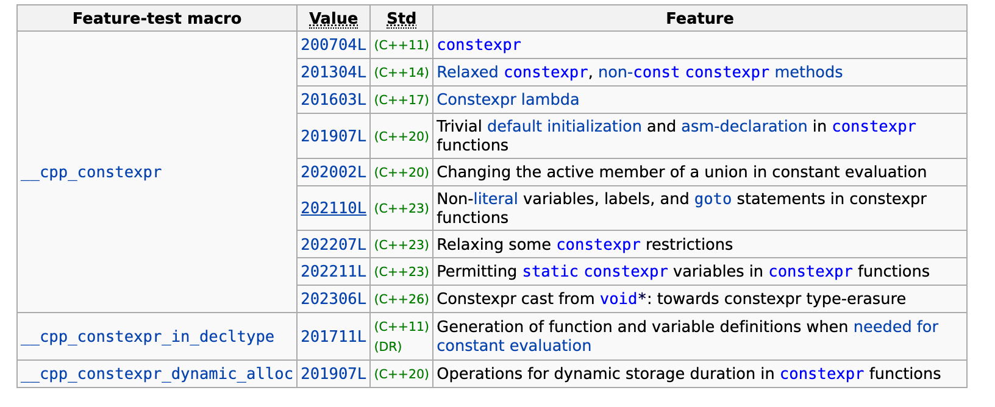995x407 pixels.
Task: Click the 200704L value link
Action: pos(333,45)
